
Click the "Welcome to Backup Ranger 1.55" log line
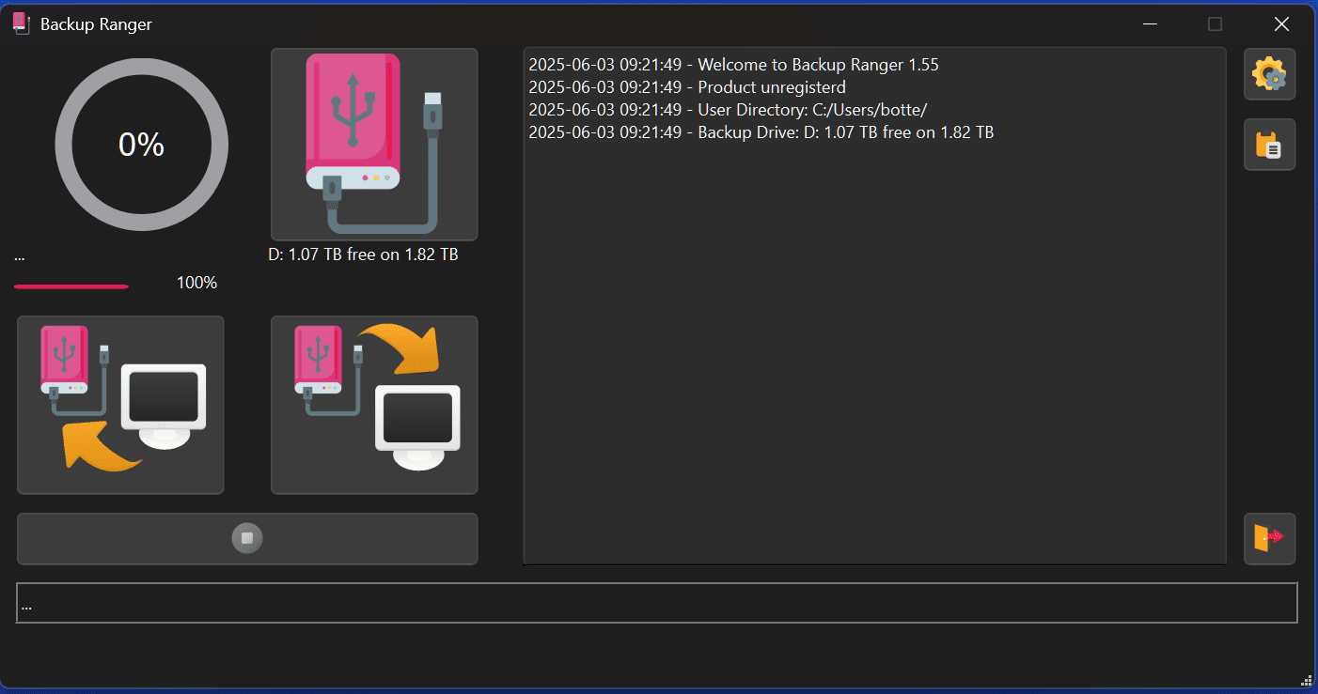pos(733,65)
